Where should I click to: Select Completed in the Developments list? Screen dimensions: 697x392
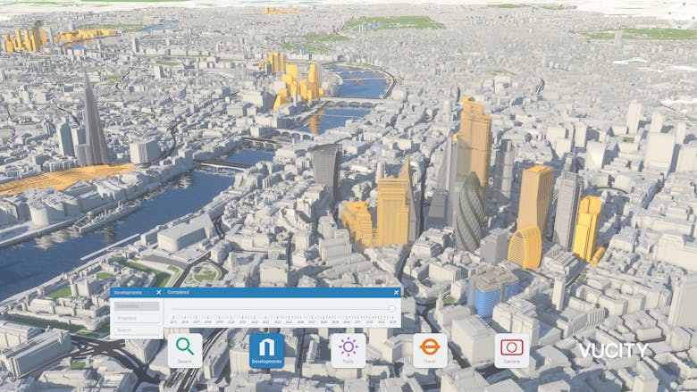[x=136, y=306]
